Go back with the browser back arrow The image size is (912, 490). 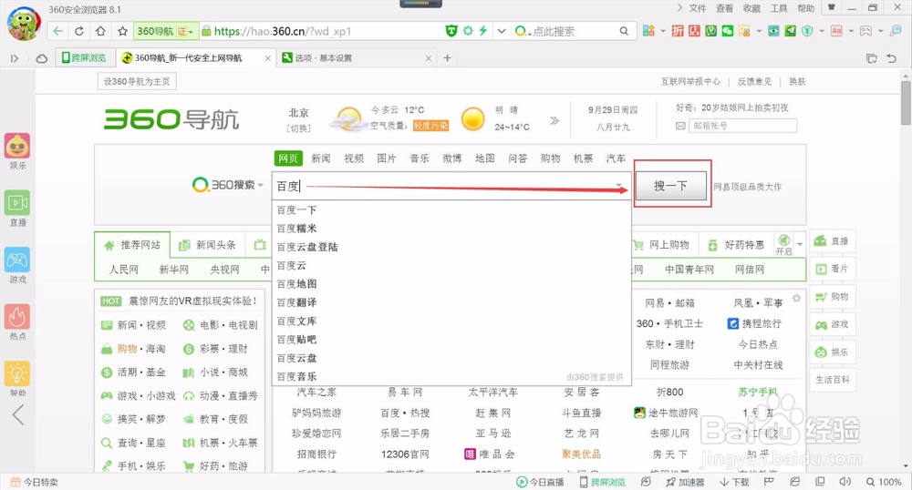click(57, 31)
